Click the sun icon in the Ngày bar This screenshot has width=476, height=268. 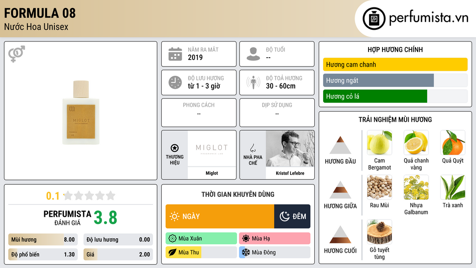tap(175, 216)
